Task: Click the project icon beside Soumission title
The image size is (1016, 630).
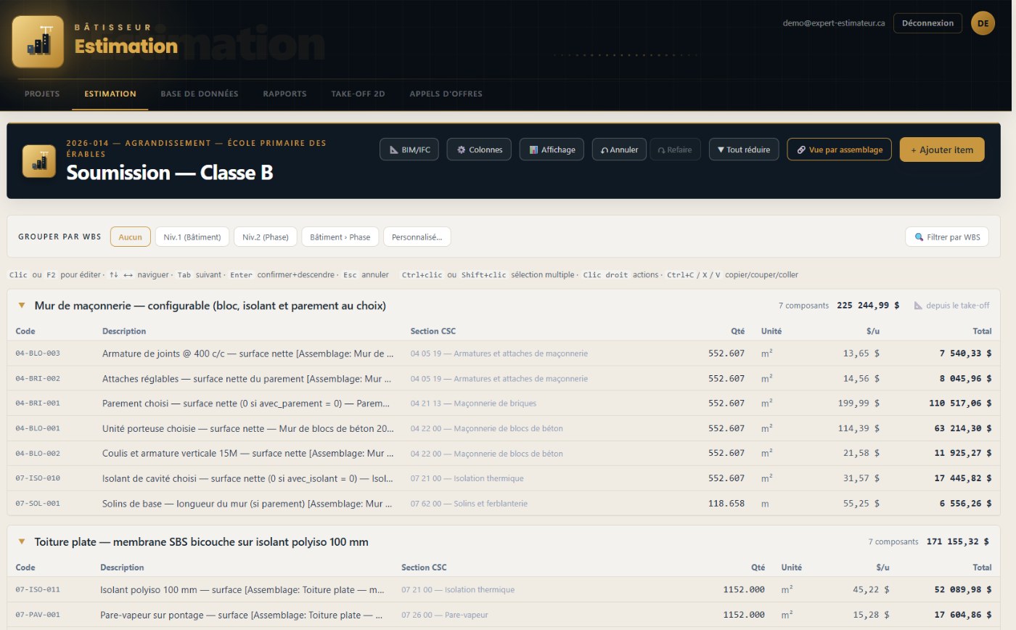Action: (39, 161)
